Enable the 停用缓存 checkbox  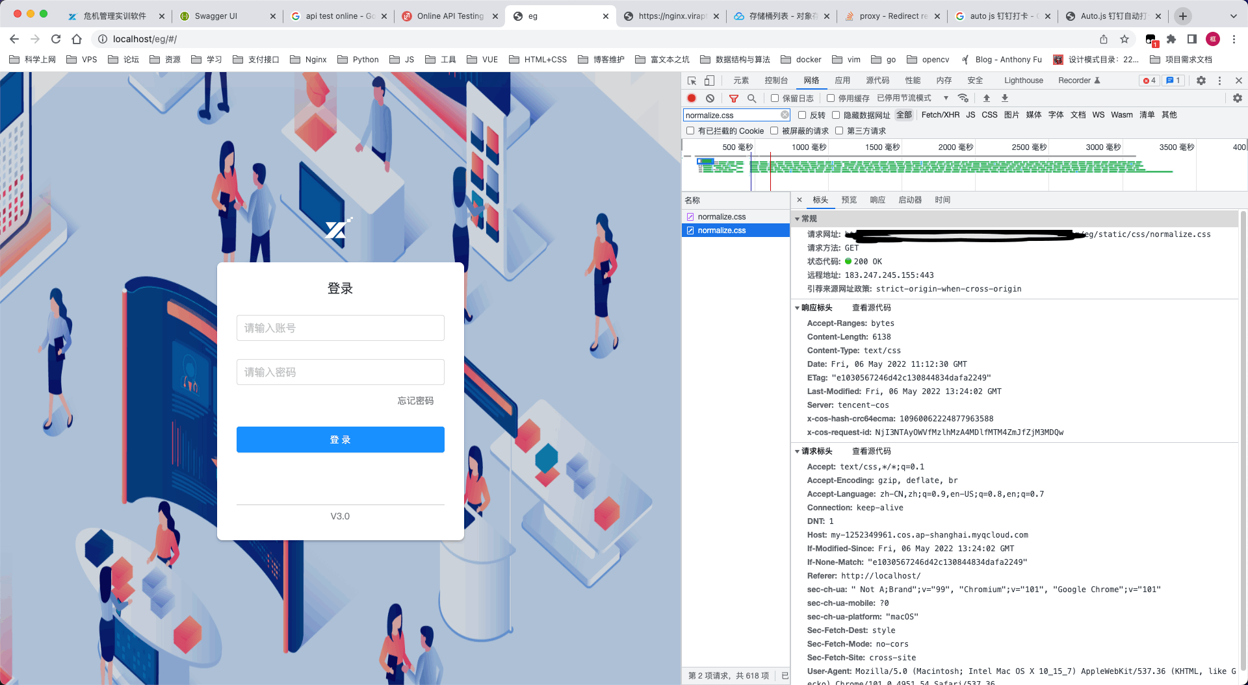(x=831, y=98)
